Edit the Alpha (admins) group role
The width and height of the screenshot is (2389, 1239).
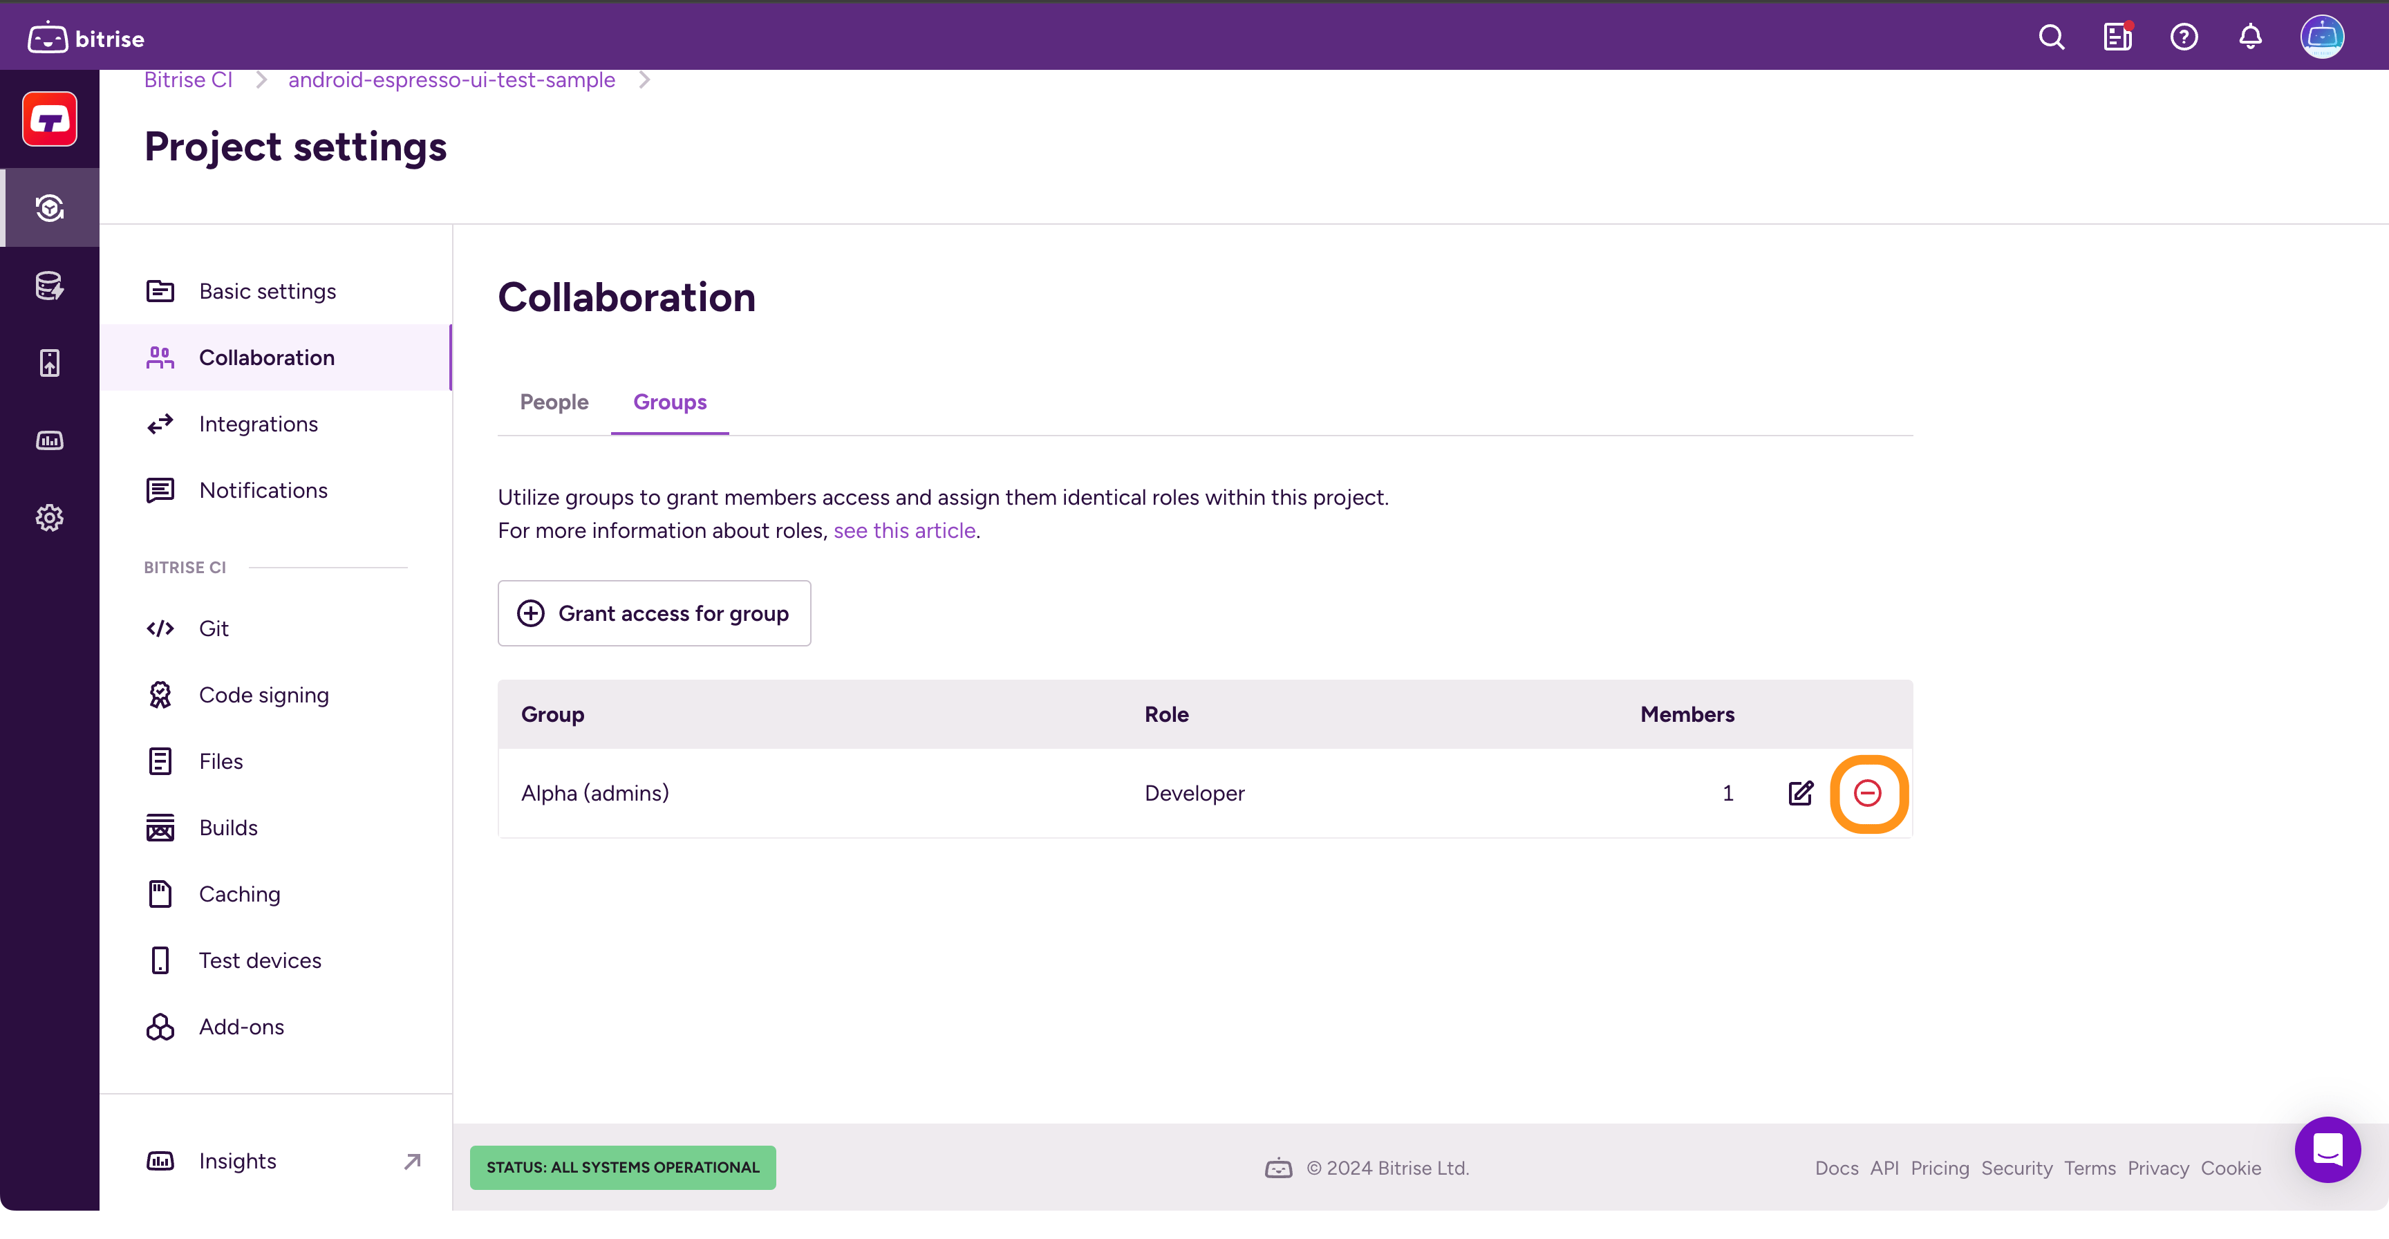tap(1800, 793)
